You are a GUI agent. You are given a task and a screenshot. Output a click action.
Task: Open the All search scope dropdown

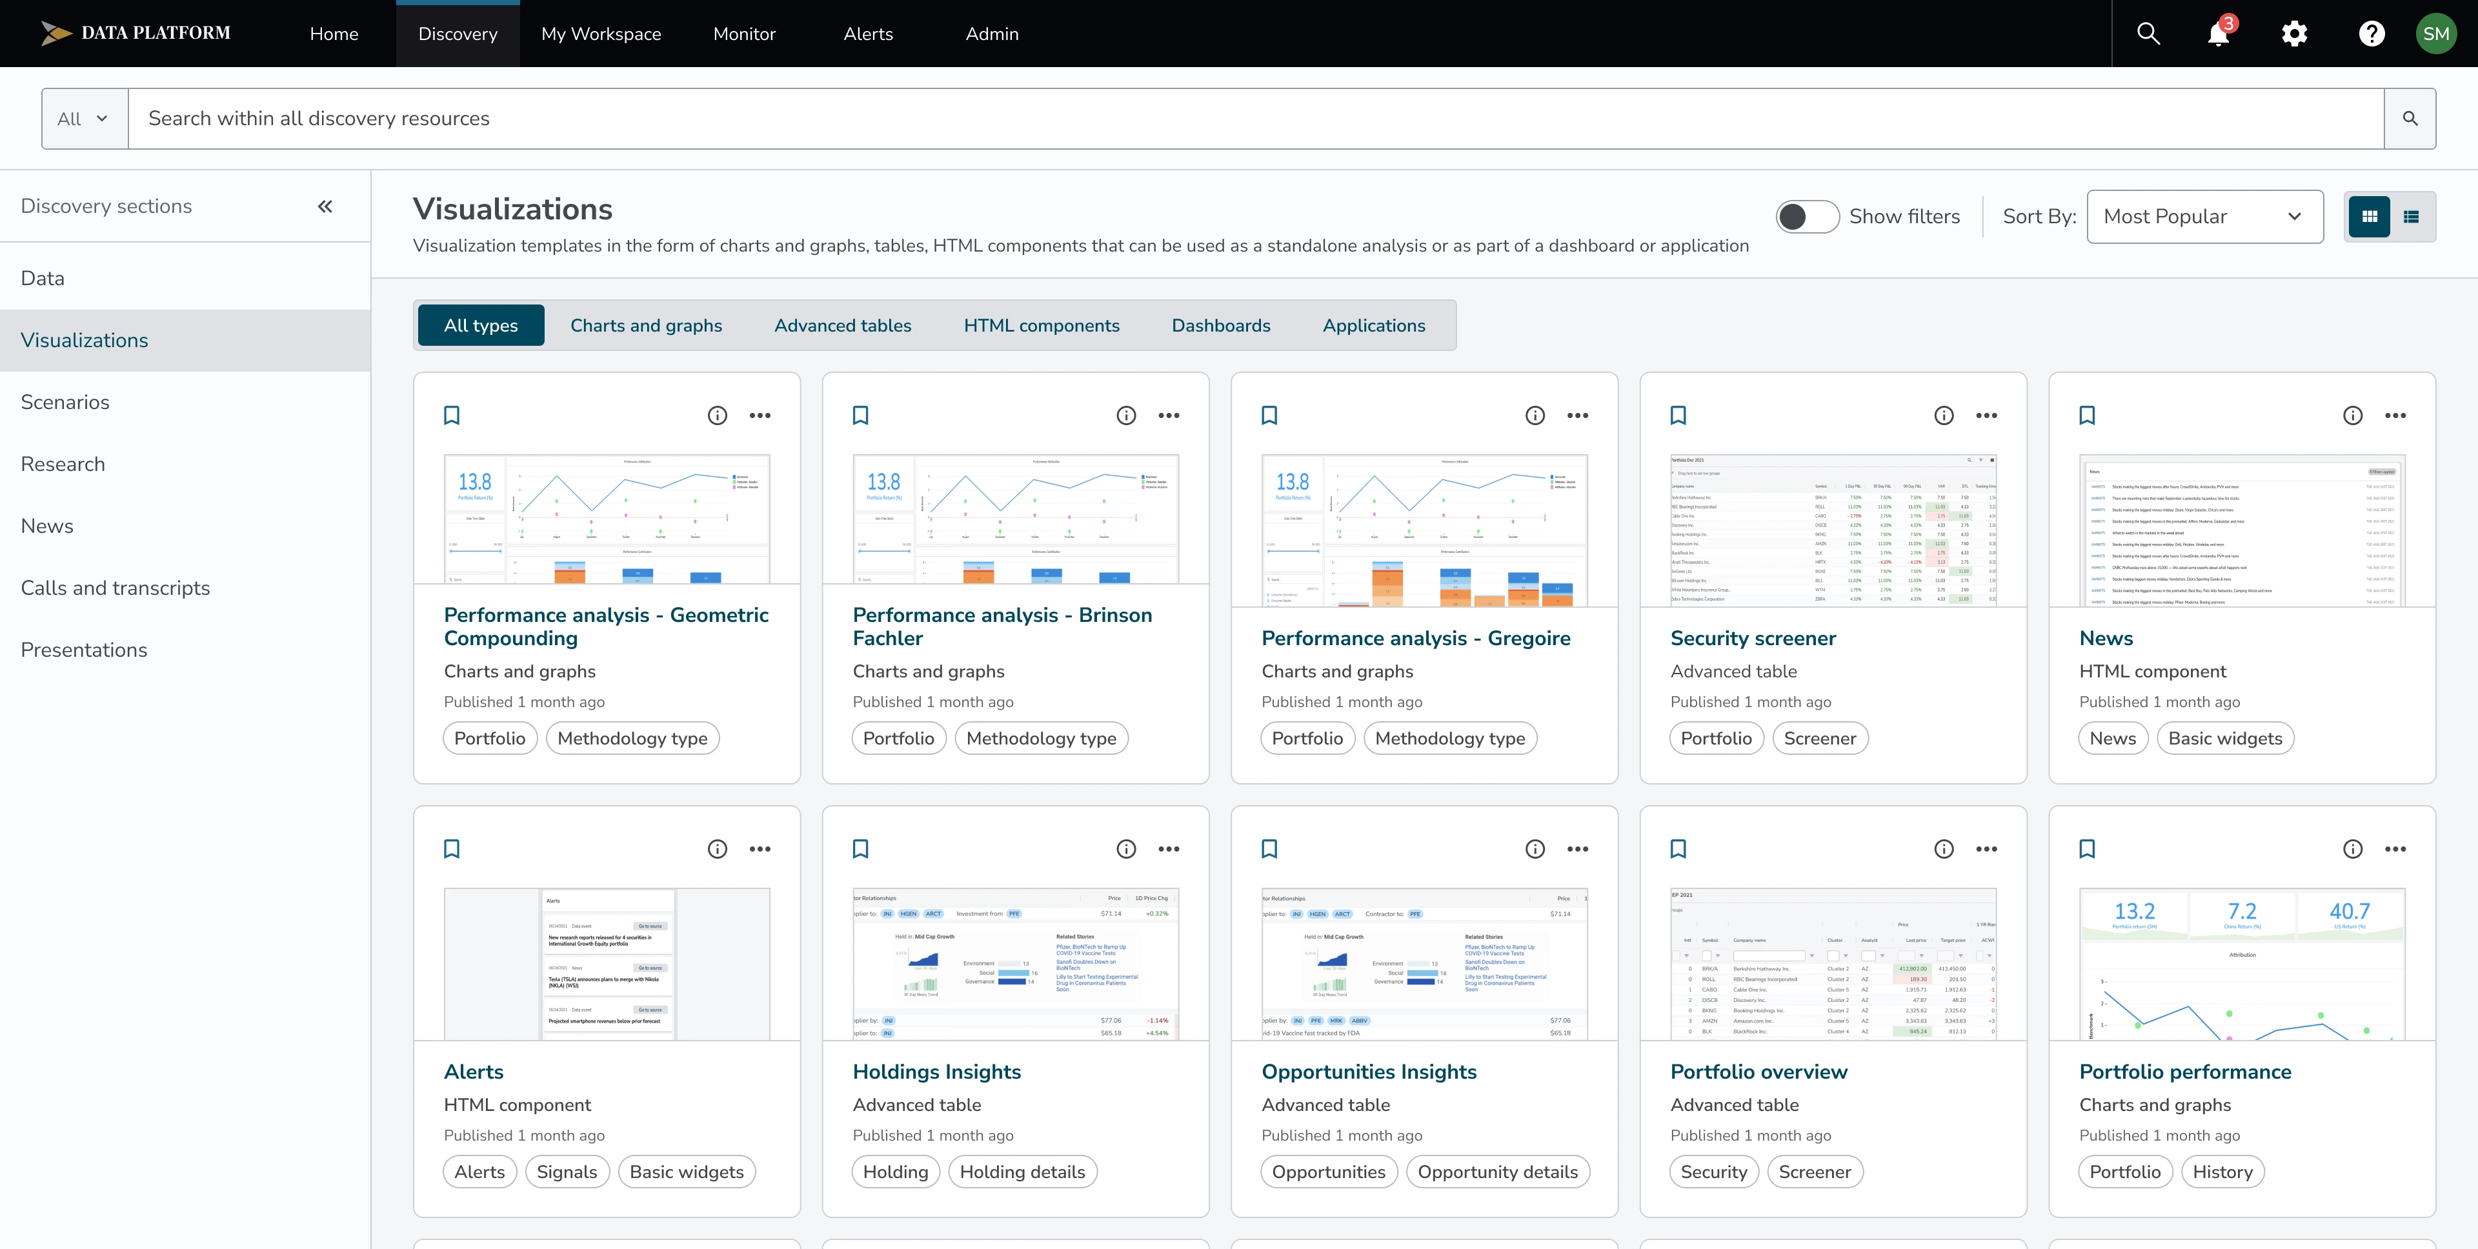(x=85, y=118)
